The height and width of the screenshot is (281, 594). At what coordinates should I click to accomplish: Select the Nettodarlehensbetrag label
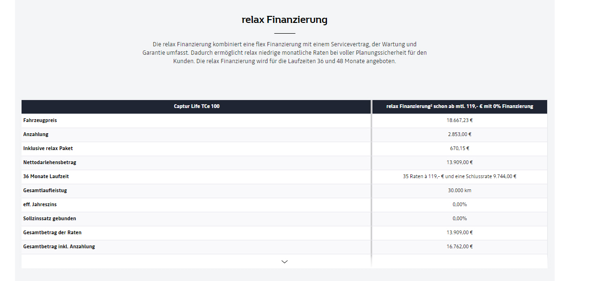pos(50,162)
